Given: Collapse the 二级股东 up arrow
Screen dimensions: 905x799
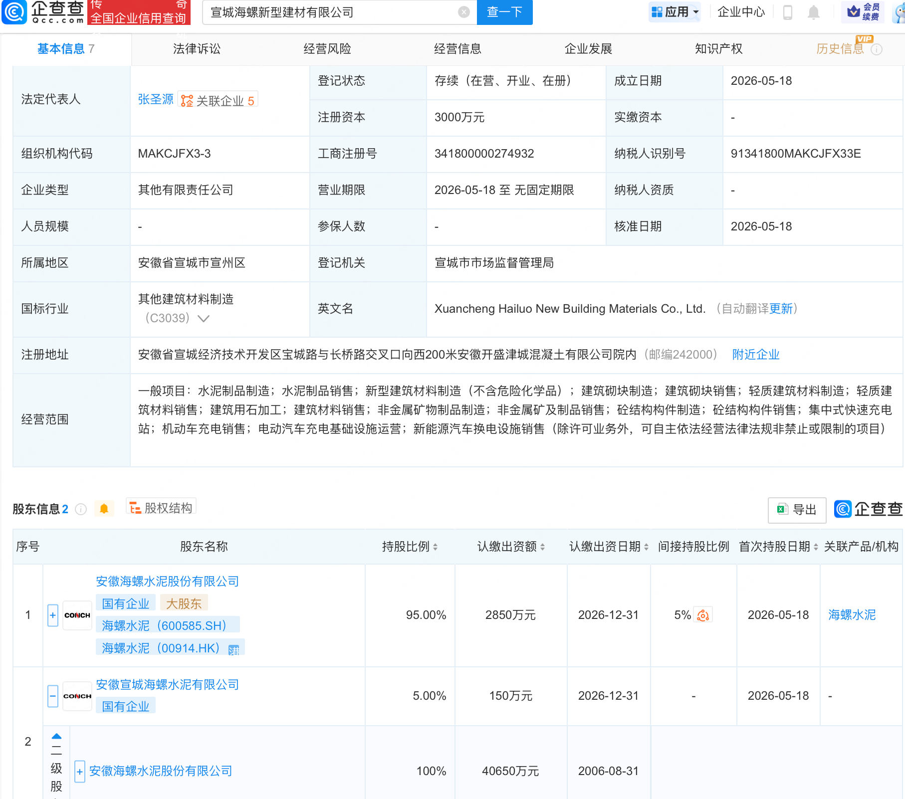Looking at the screenshot, I should (x=56, y=736).
